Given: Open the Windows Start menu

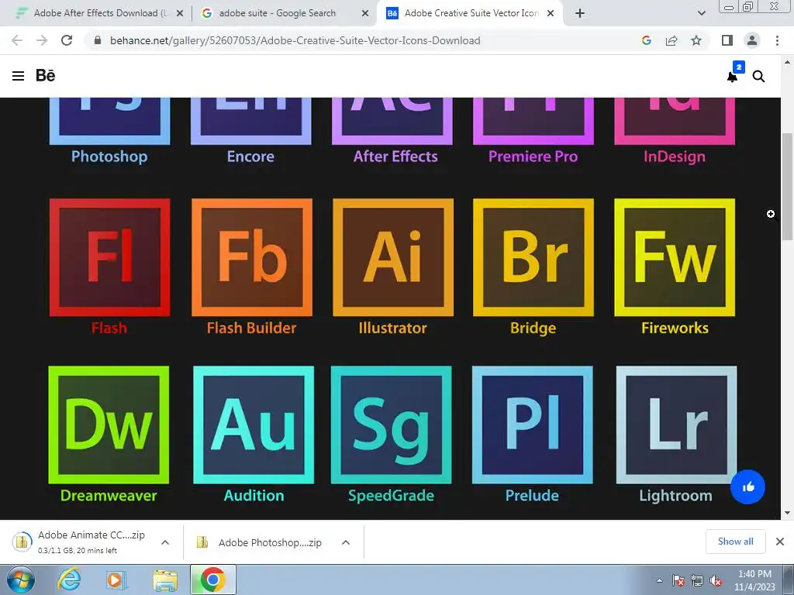Looking at the screenshot, I should [21, 580].
